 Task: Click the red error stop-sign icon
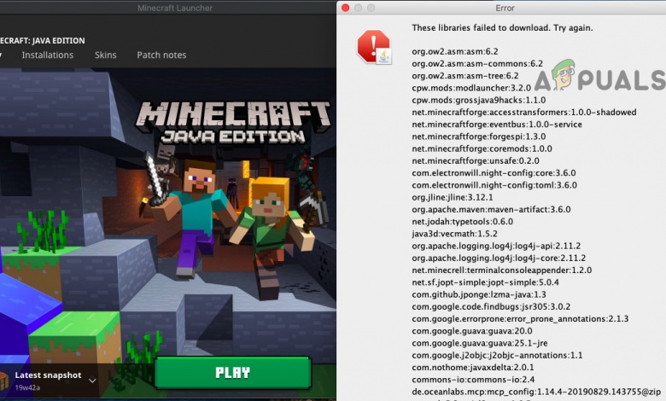pyautogui.click(x=374, y=47)
